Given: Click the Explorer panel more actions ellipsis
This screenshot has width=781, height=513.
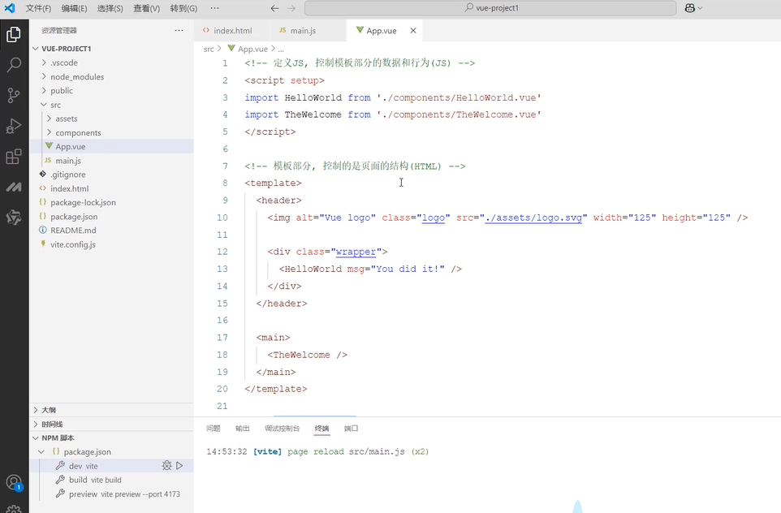Looking at the screenshot, I should coord(179,30).
